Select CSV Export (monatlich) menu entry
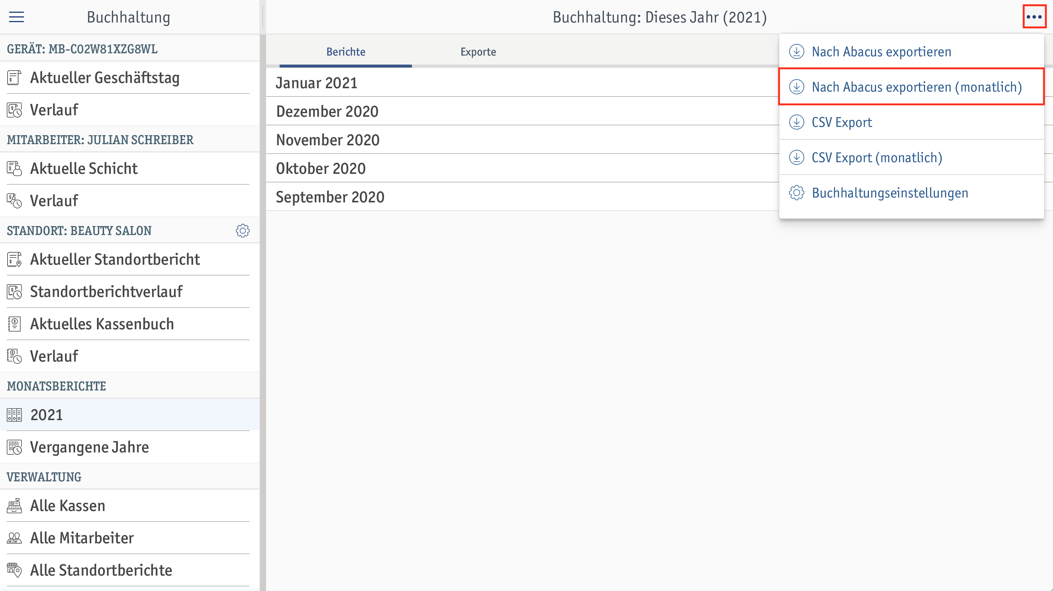 [x=912, y=157]
